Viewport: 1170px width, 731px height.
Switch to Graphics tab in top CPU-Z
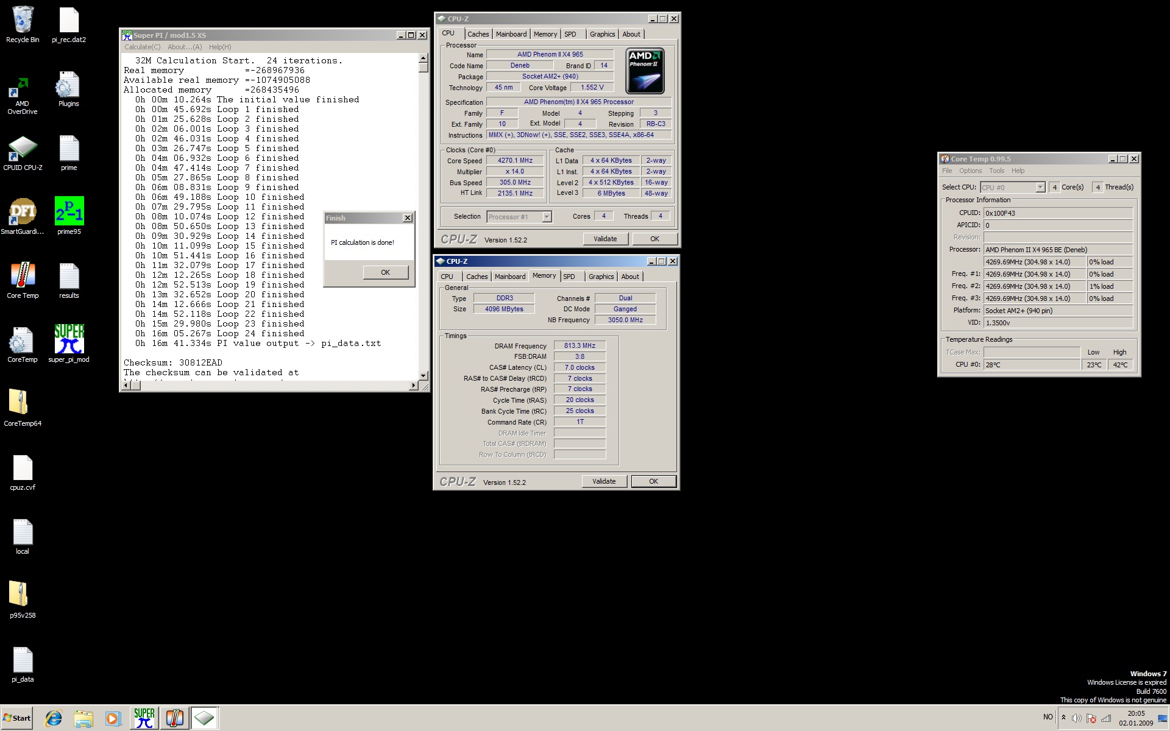602,34
